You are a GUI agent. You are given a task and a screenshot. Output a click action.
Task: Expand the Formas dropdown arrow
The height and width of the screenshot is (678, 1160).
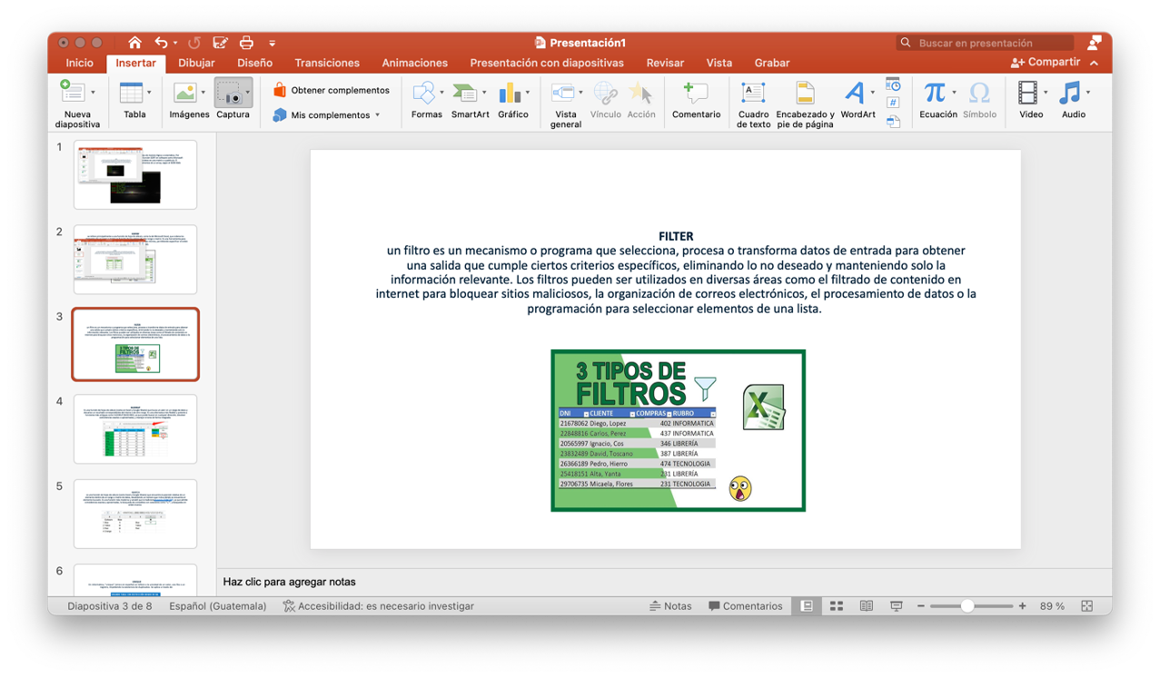442,93
